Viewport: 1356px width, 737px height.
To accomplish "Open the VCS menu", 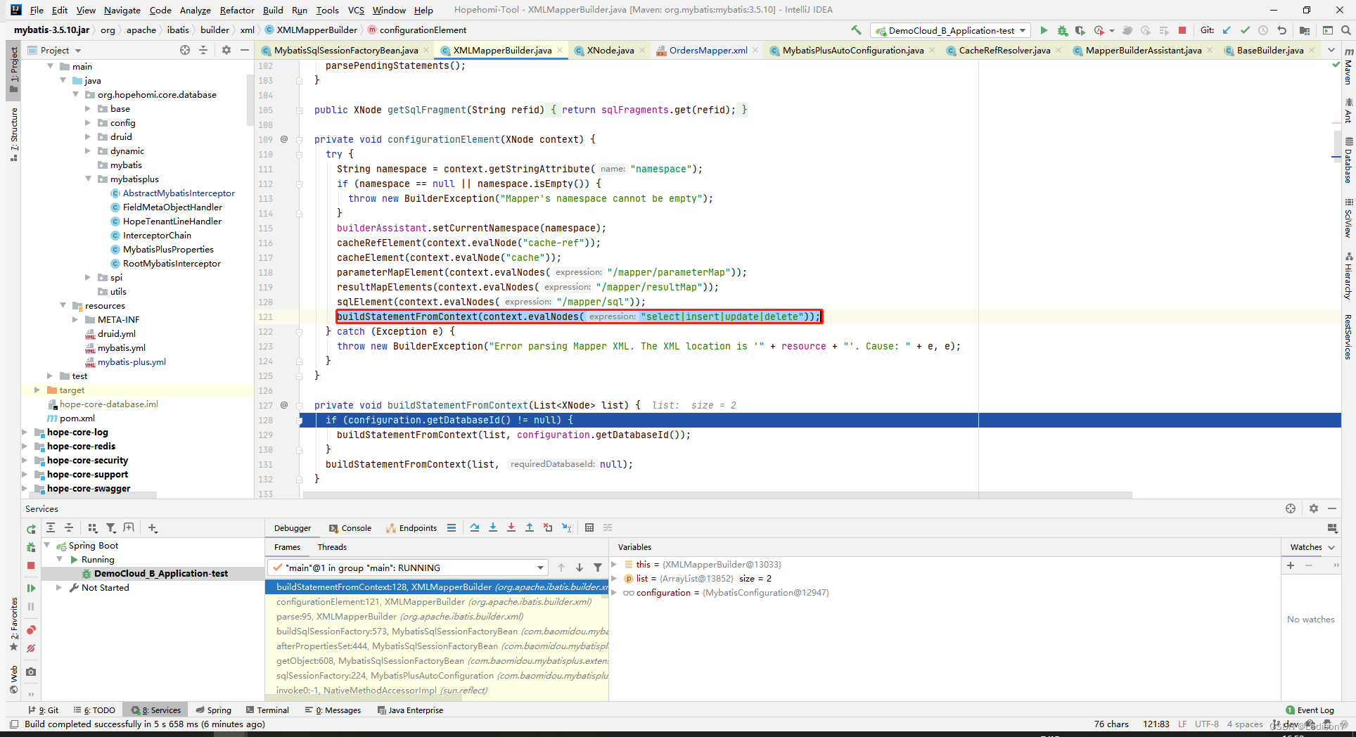I will click(356, 10).
